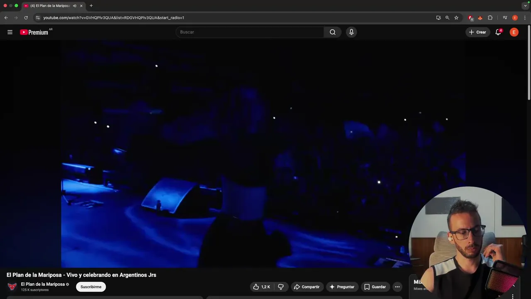This screenshot has width=531, height=299.
Task: Click Compartir to share video
Action: tap(306, 287)
